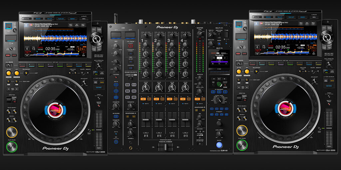Toggle Beat FX ON/OFF blue button
Image resolution: width=341 pixels, height=170 pixels.
pos(219,145)
